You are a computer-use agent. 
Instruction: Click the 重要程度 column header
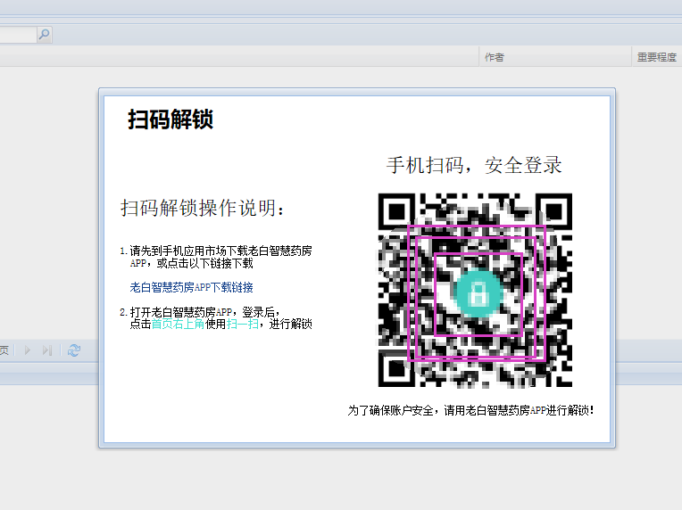pyautogui.click(x=657, y=57)
